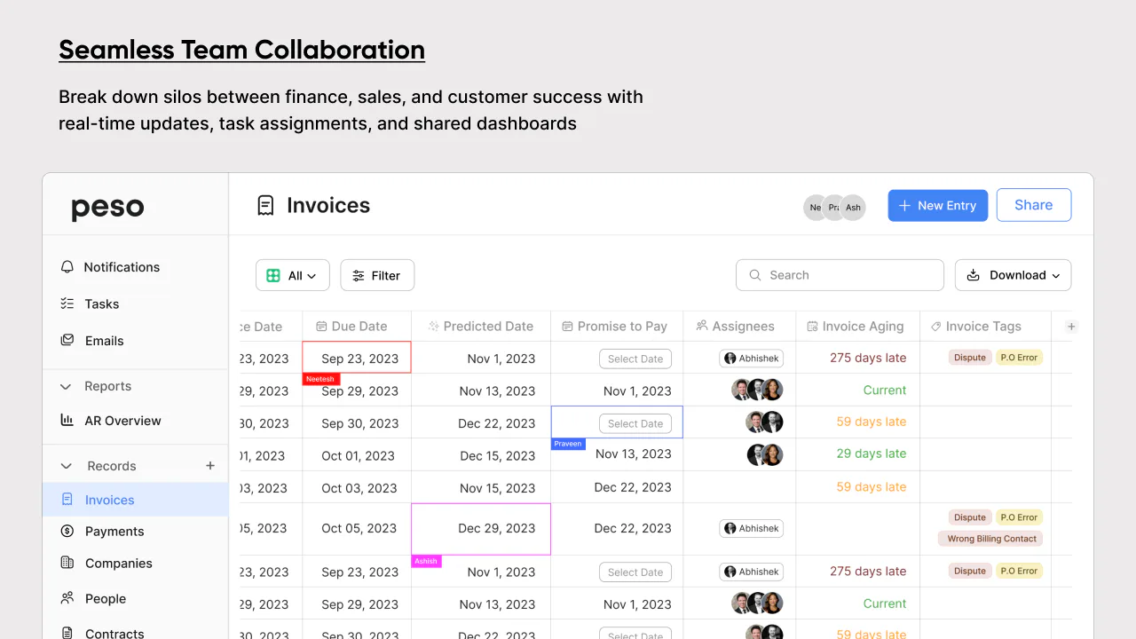Collapse the Records section chevron
The height and width of the screenshot is (639, 1136).
tap(66, 466)
